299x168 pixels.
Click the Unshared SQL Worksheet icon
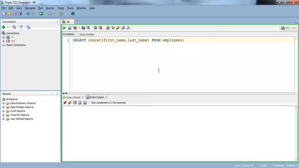click(108, 28)
